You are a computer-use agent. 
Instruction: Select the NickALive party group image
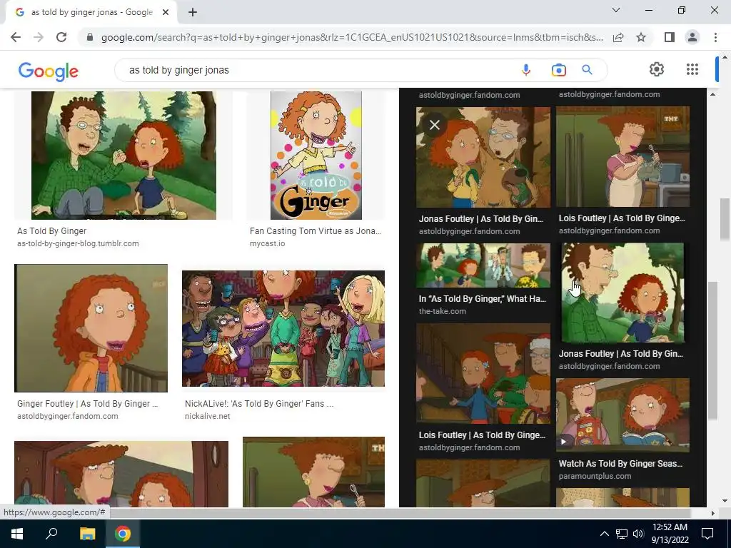click(283, 328)
